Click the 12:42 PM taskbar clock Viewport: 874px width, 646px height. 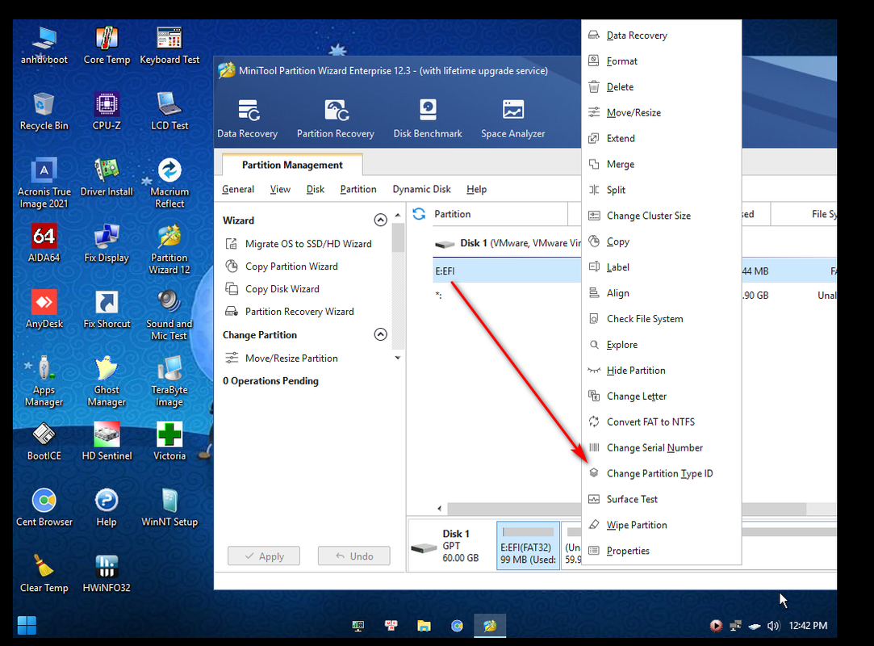click(808, 625)
